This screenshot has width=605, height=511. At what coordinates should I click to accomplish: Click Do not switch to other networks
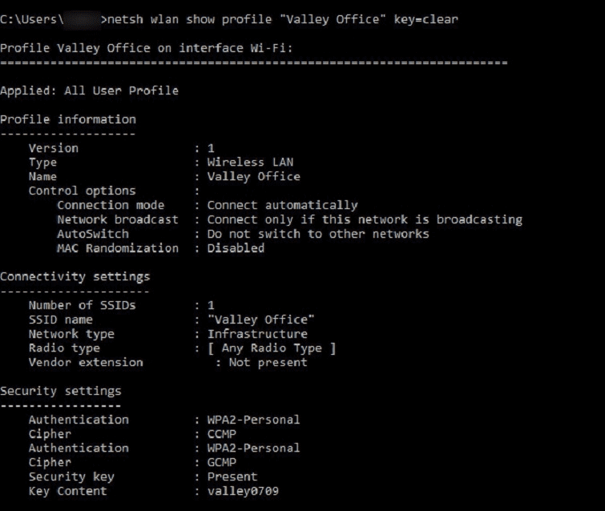coord(318,234)
